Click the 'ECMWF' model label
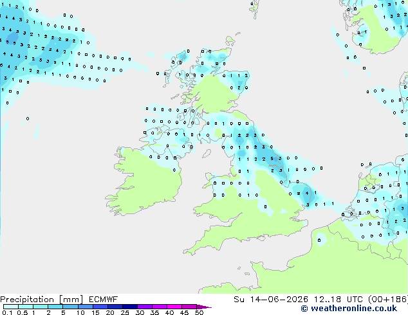 [104, 300]
